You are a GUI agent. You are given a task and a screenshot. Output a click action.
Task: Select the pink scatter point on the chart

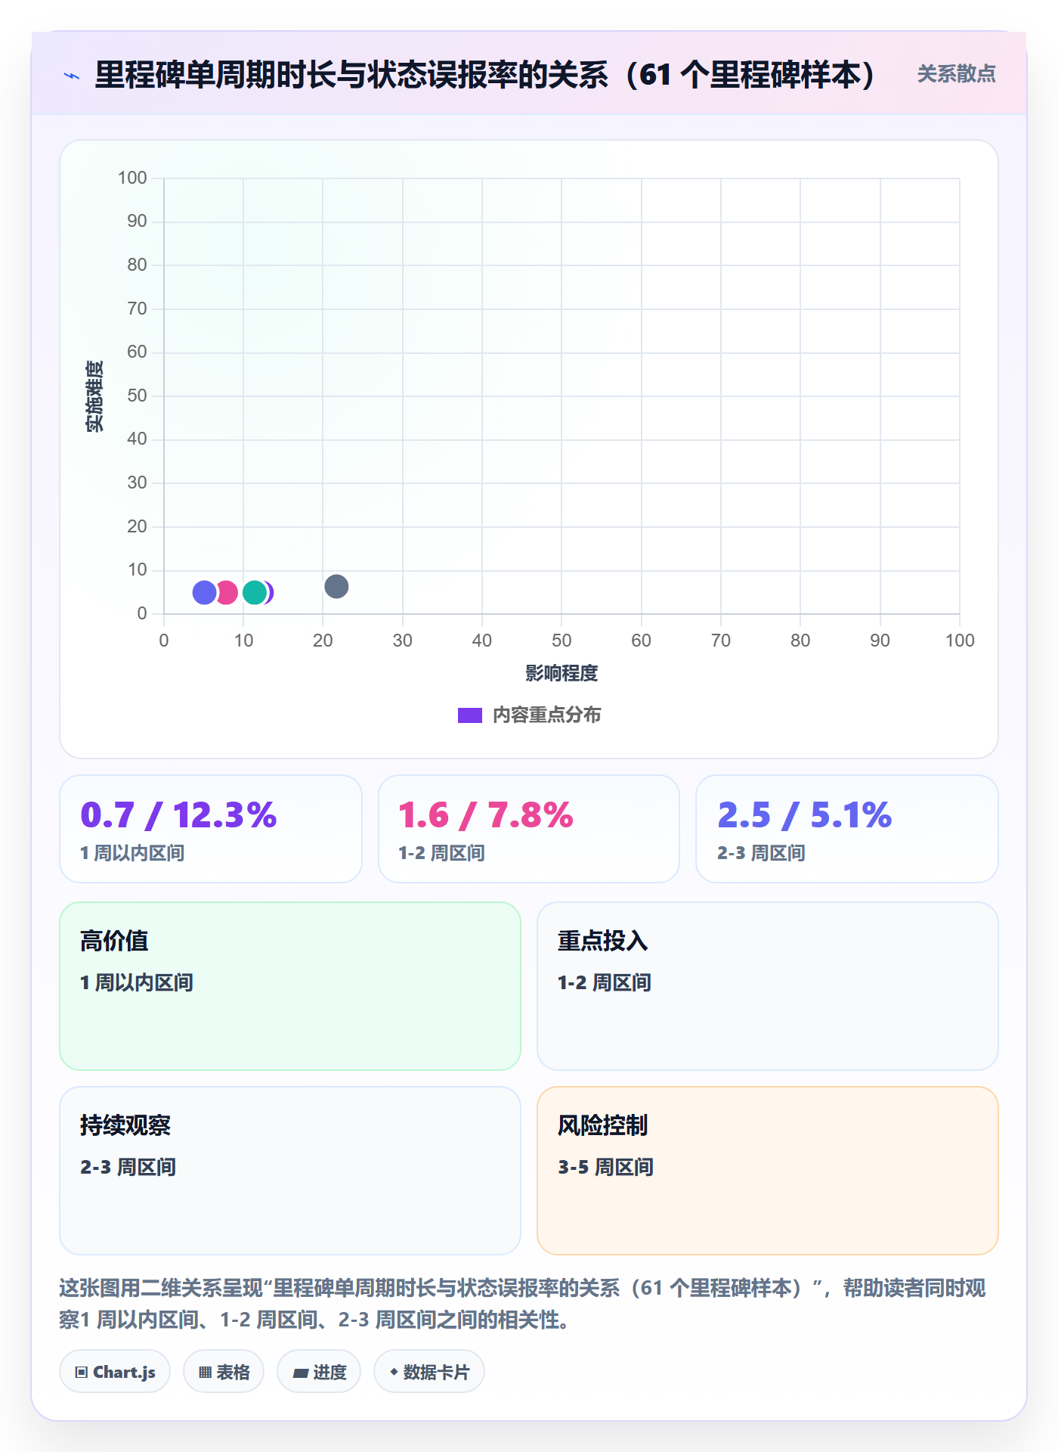pos(227,593)
